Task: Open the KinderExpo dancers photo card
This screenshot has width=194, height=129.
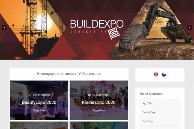Action: click(x=99, y=100)
